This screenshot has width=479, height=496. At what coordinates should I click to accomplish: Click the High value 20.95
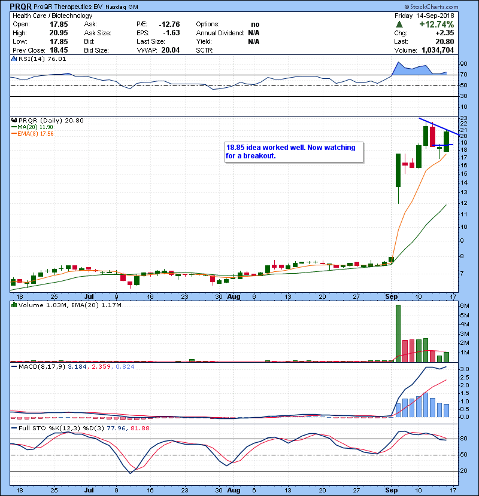[x=59, y=33]
